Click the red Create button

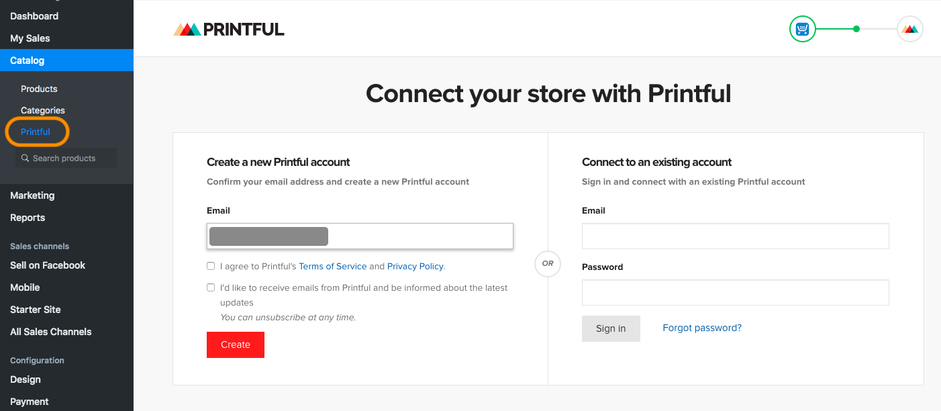pyautogui.click(x=236, y=345)
